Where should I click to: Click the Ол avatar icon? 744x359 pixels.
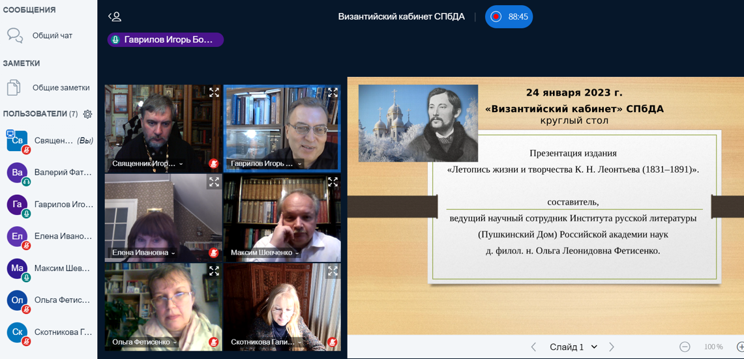(x=17, y=300)
